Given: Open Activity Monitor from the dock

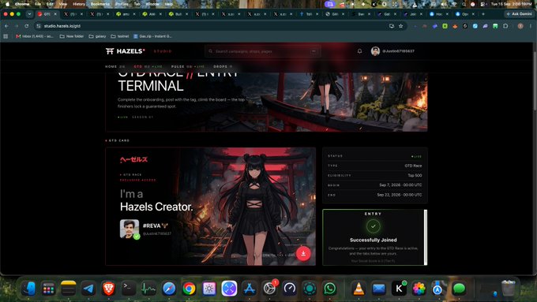Looking at the screenshot, I should [148, 289].
